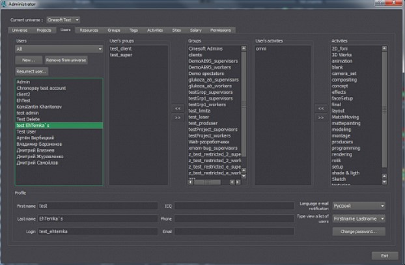The height and width of the screenshot is (265, 405).
Task: Open Language e-mail notification dropdown
Action: [x=359, y=206]
